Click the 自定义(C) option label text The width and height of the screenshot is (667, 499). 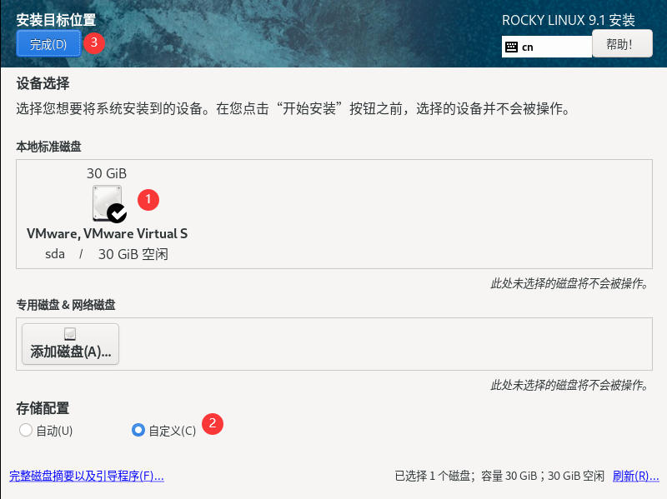click(173, 431)
